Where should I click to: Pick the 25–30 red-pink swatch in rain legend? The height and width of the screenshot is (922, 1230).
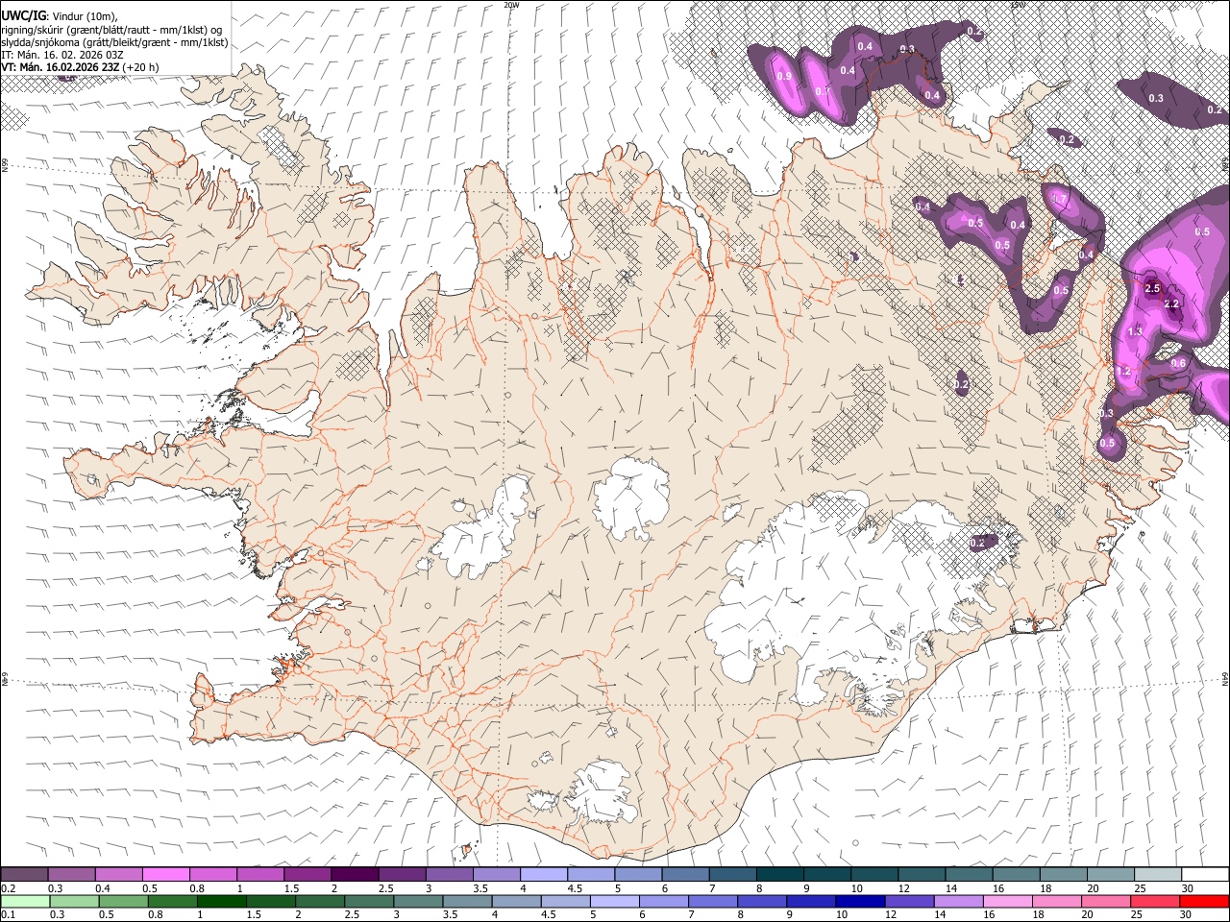pos(1155,901)
